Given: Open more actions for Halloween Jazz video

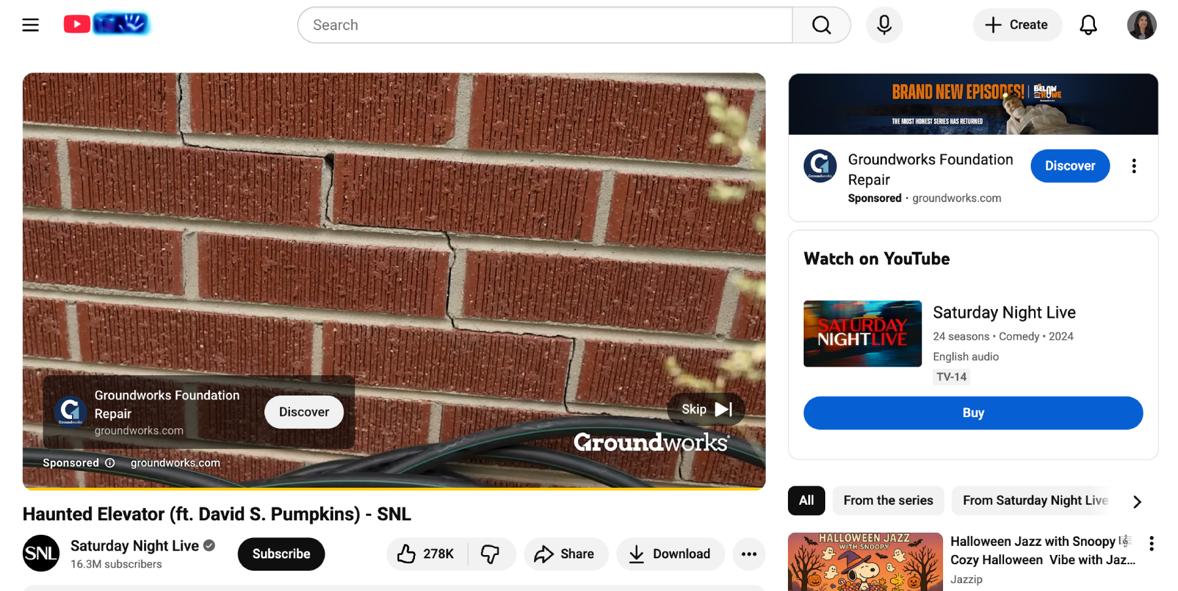Looking at the screenshot, I should tap(1151, 543).
